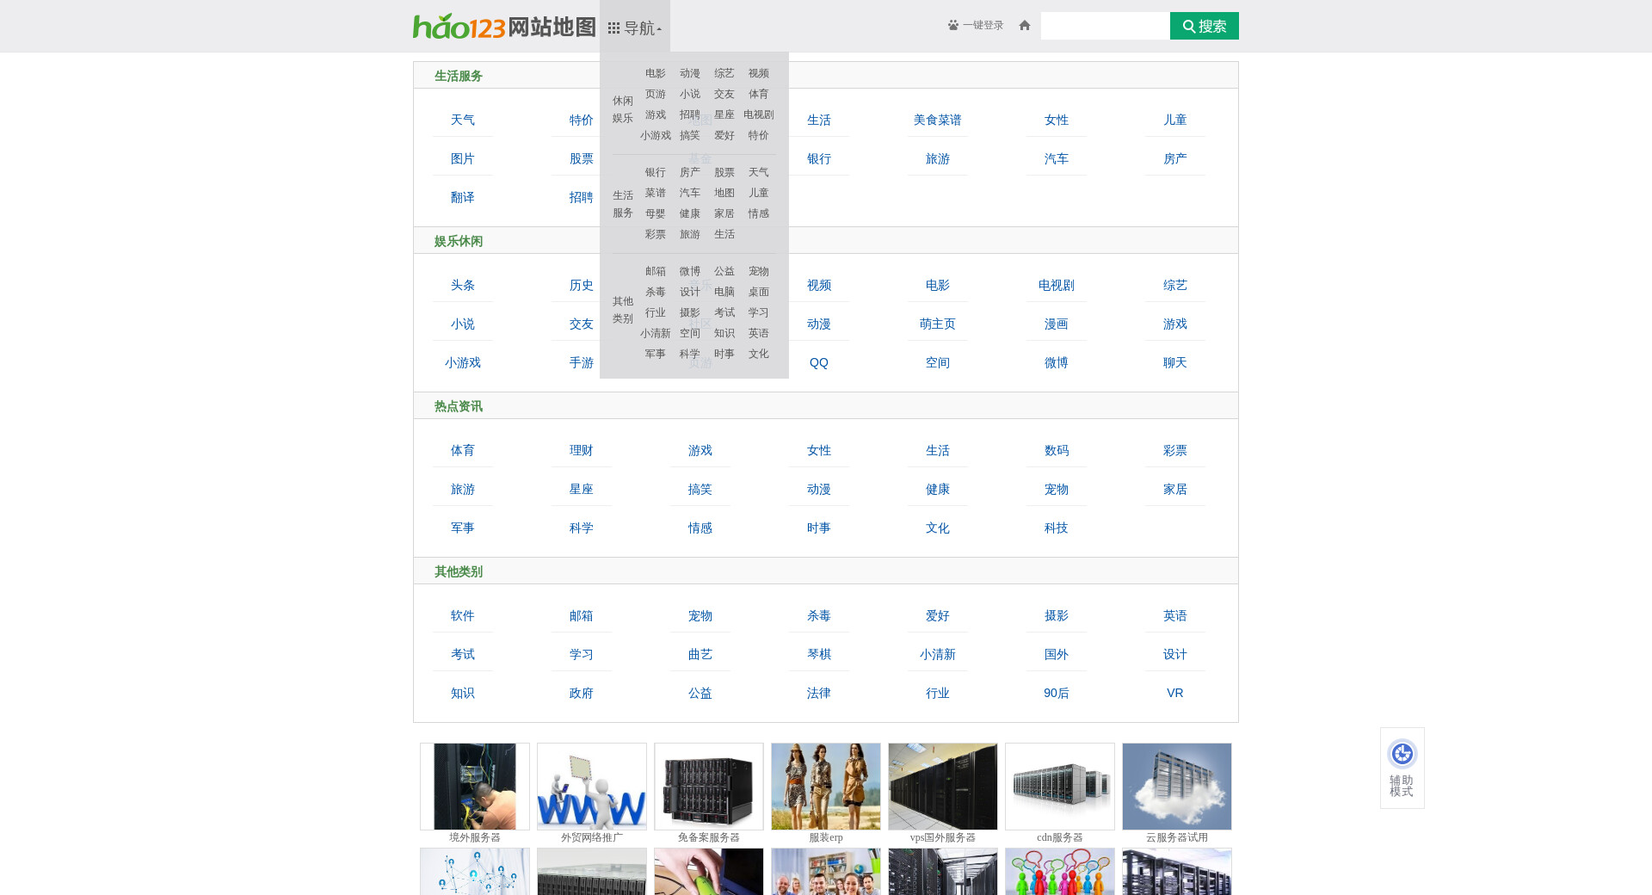Open the 理财 link
Image resolution: width=1652 pixels, height=895 pixels.
pyautogui.click(x=582, y=450)
